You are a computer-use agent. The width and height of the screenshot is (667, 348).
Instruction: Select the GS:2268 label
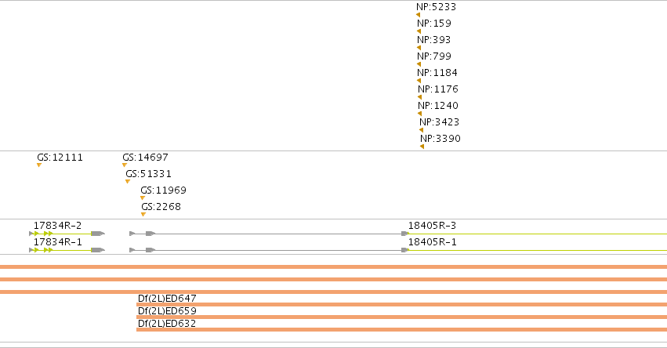click(161, 207)
